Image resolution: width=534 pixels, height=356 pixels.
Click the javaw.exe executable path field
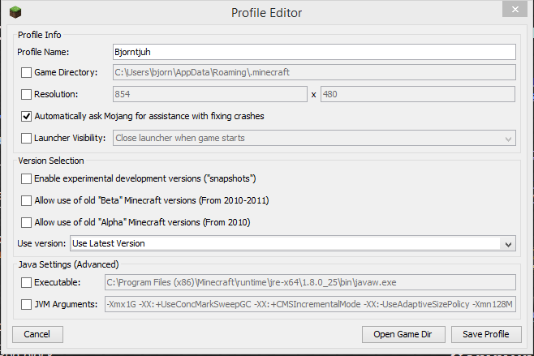[x=310, y=282]
